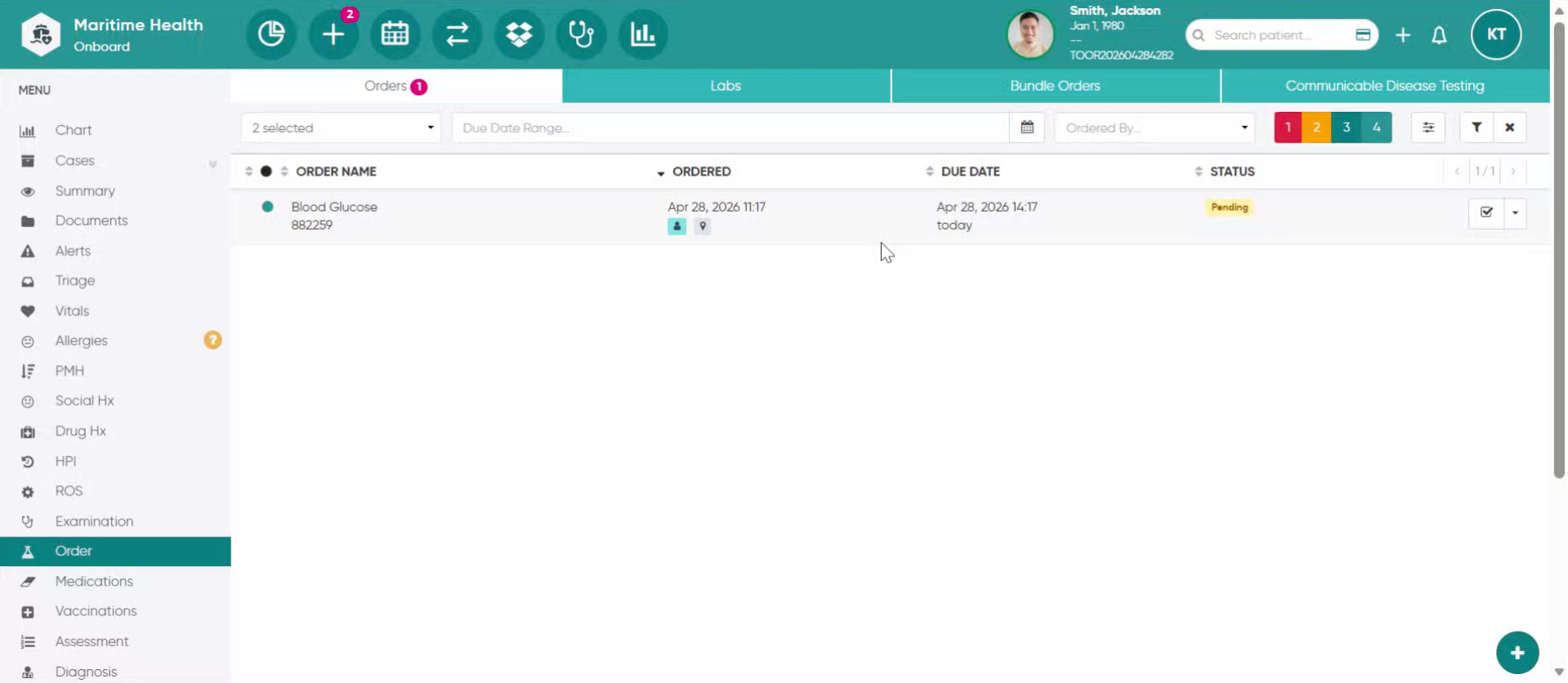The height and width of the screenshot is (683, 1568).
Task: Click the location pin icon under ordered date
Action: coord(703,226)
